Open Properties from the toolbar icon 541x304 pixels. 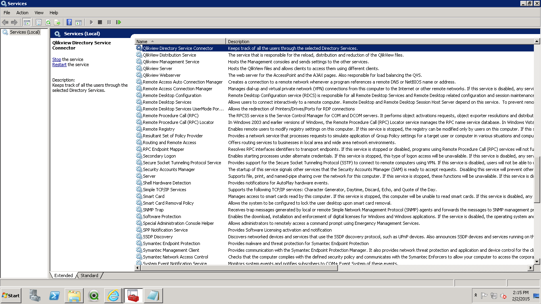click(38, 23)
